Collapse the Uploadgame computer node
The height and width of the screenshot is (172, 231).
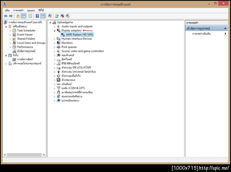[50, 23]
